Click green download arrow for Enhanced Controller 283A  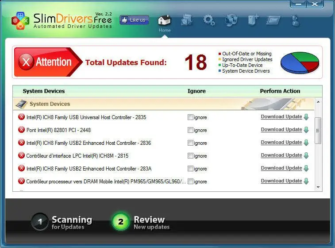click(306, 168)
